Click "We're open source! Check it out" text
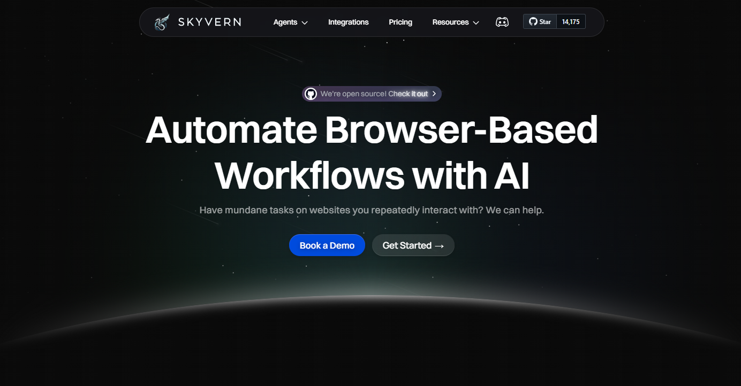Image resolution: width=741 pixels, height=386 pixels. click(374, 94)
